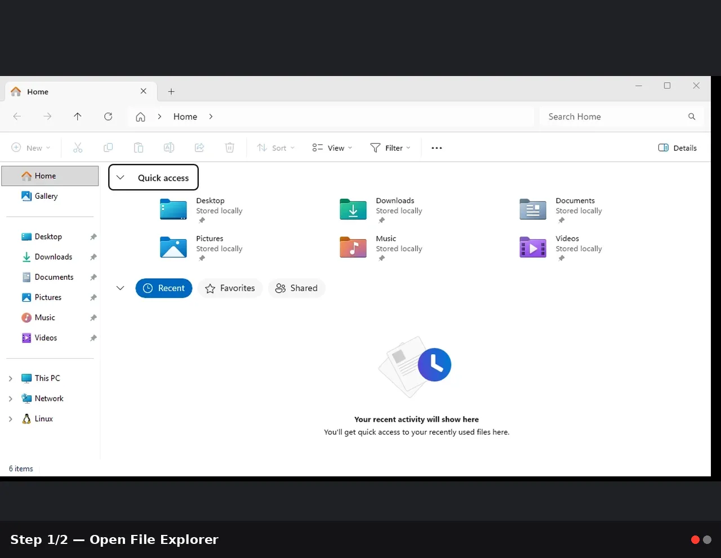Collapse the Quick access section
Image resolution: width=721 pixels, height=558 pixels.
[120, 177]
